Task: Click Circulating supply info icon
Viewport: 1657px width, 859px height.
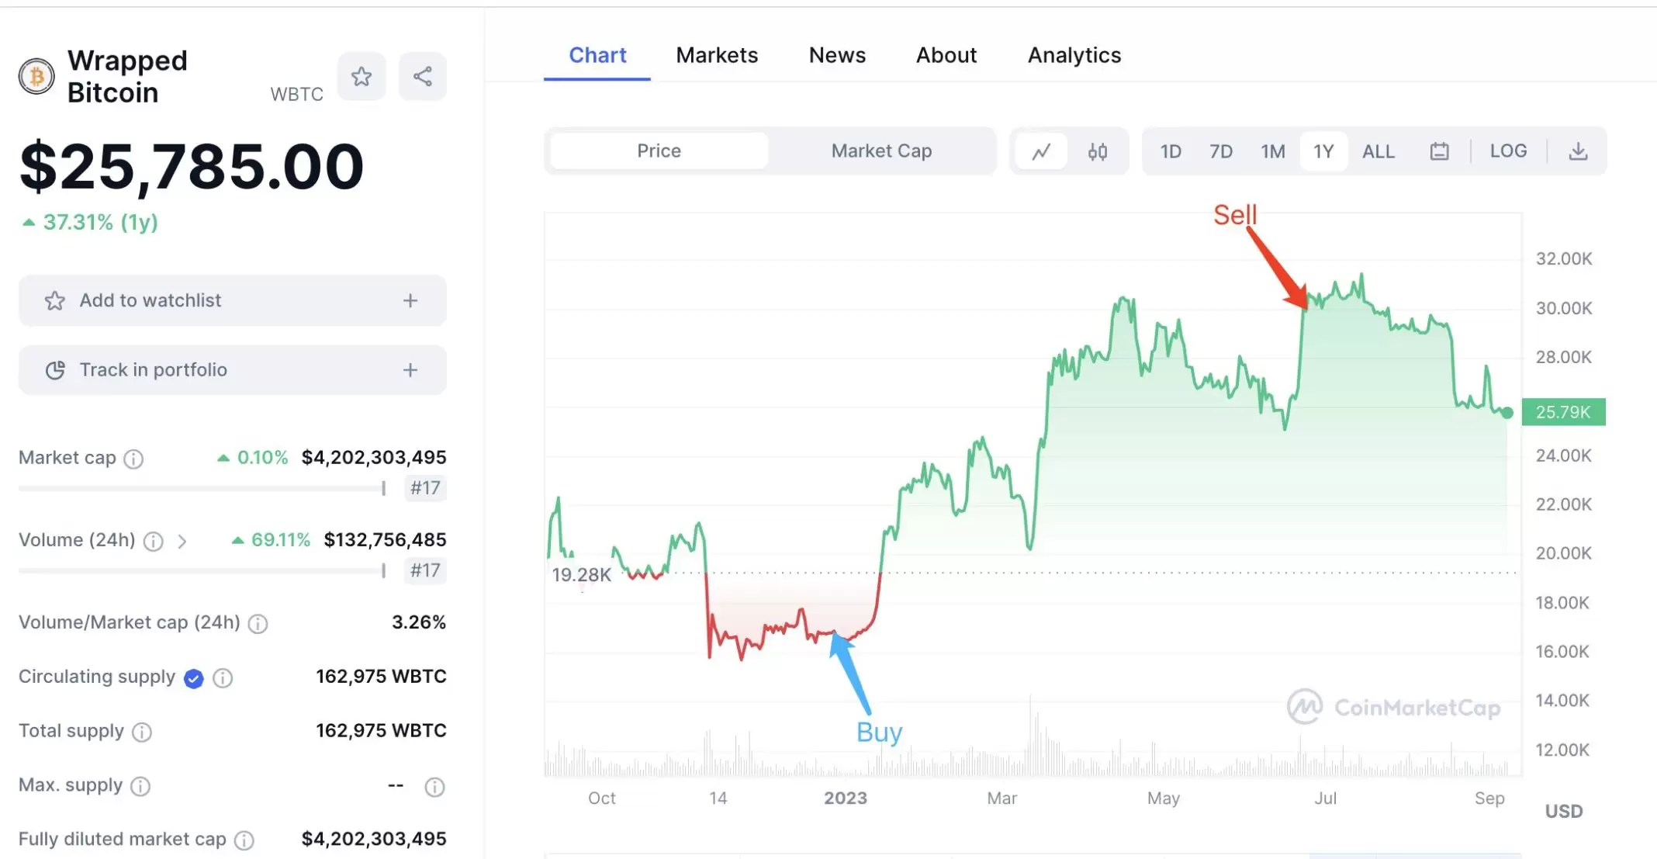Action: [x=223, y=678]
